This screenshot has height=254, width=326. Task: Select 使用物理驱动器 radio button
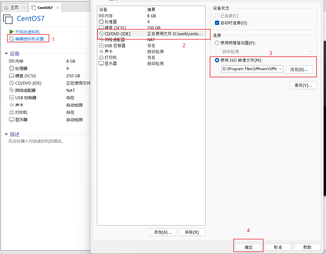point(217,43)
